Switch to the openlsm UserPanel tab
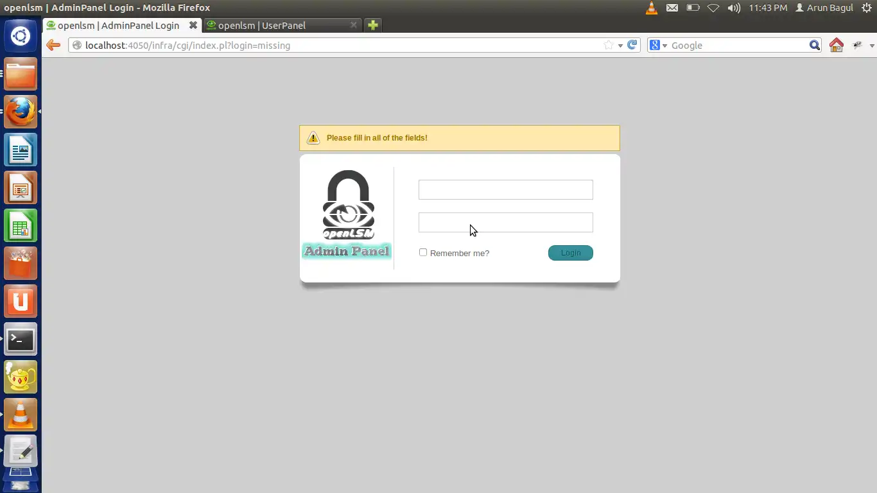 (282, 26)
